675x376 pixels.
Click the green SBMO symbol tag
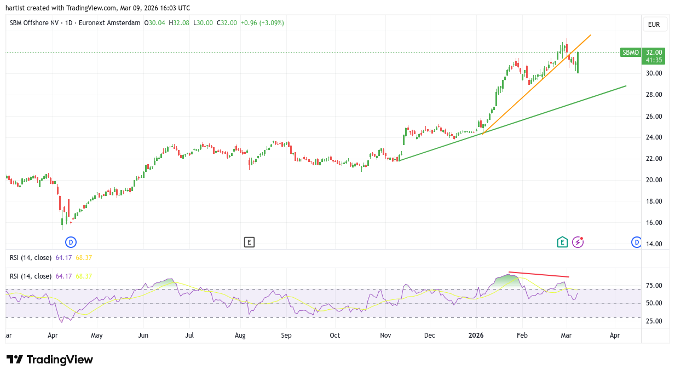(630, 53)
